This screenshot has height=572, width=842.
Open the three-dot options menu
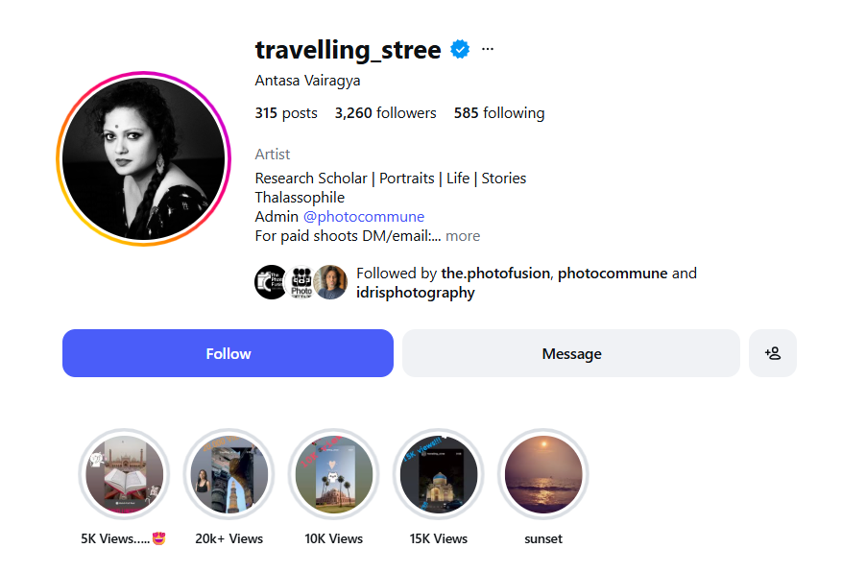tap(488, 49)
